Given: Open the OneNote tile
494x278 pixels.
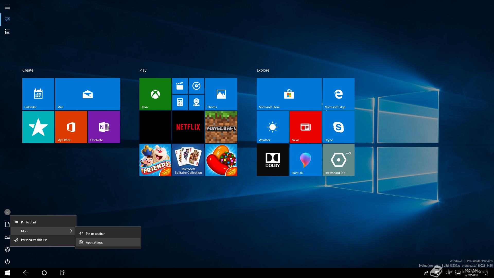Looking at the screenshot, I should click(104, 127).
